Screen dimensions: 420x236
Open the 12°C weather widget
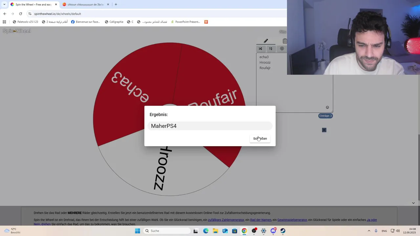pos(12,231)
